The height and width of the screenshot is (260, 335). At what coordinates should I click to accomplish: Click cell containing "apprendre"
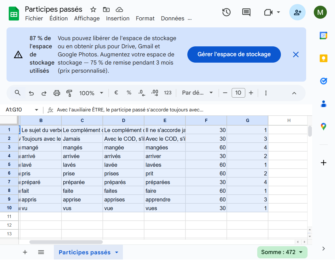coord(165,200)
